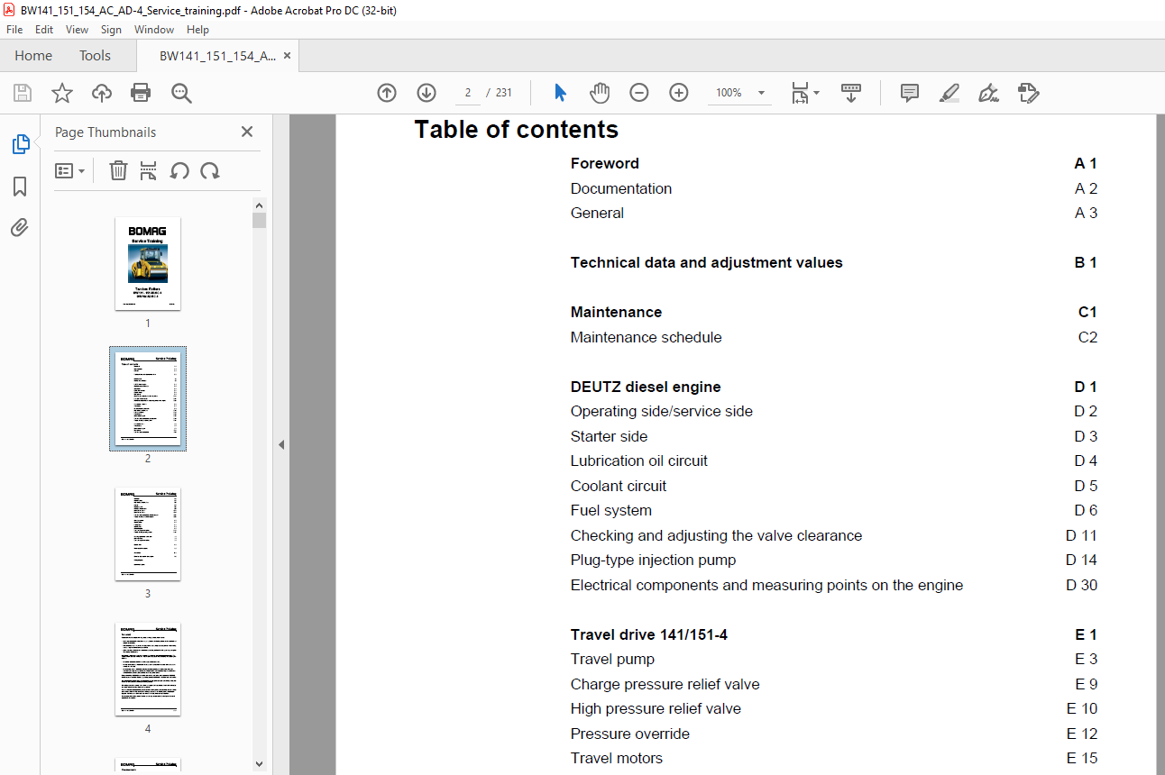This screenshot has height=775, width=1165.
Task: Click the Coolant circuit entry
Action: point(619,486)
